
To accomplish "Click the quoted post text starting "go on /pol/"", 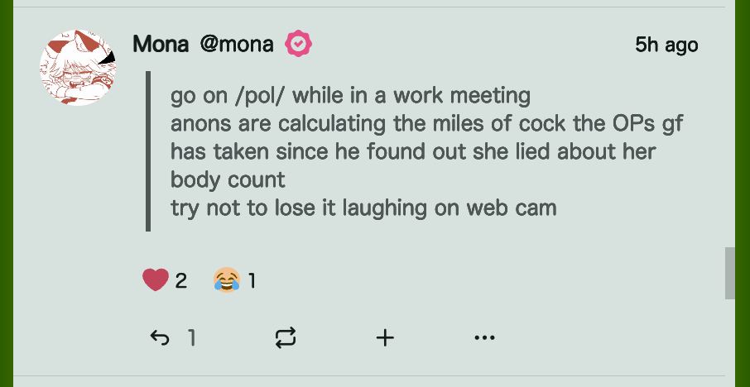I will 349,96.
